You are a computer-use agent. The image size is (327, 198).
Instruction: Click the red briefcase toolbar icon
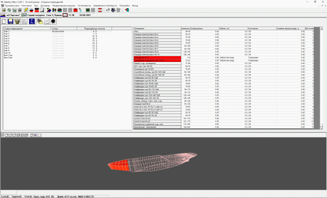[76, 10]
